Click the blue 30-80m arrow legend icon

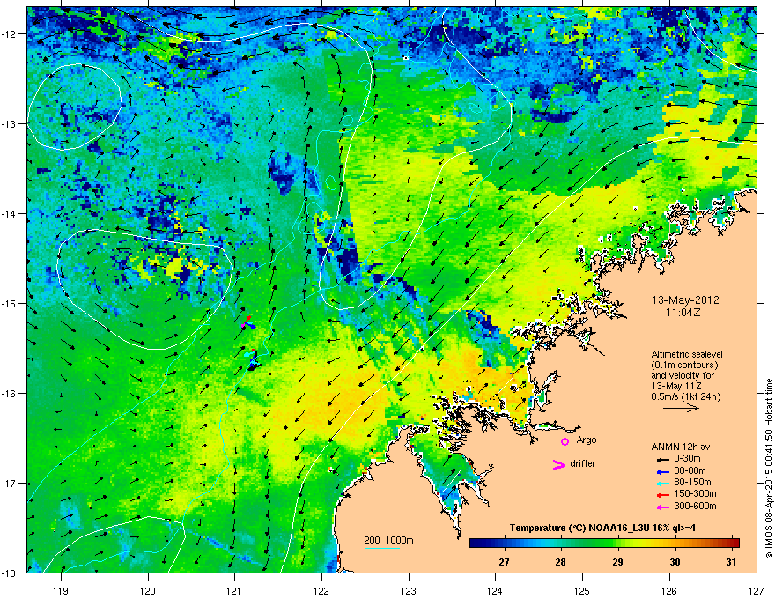point(662,471)
